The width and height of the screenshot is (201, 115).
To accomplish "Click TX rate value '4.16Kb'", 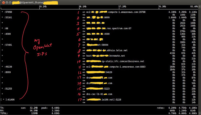I will [193, 108].
